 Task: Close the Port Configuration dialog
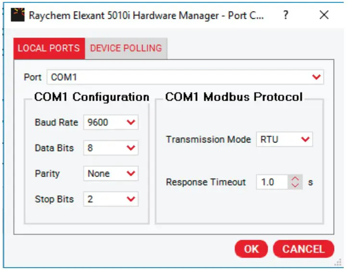tap(324, 15)
